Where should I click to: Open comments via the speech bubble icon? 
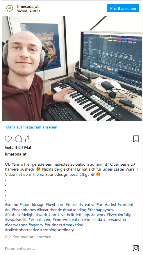pos(18,139)
